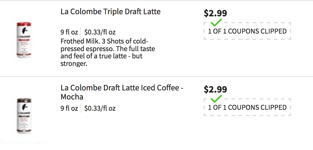Click 9 fl oz size under Triple Draft Latte
Image resolution: width=313 pixels, height=150 pixels.
point(69,32)
